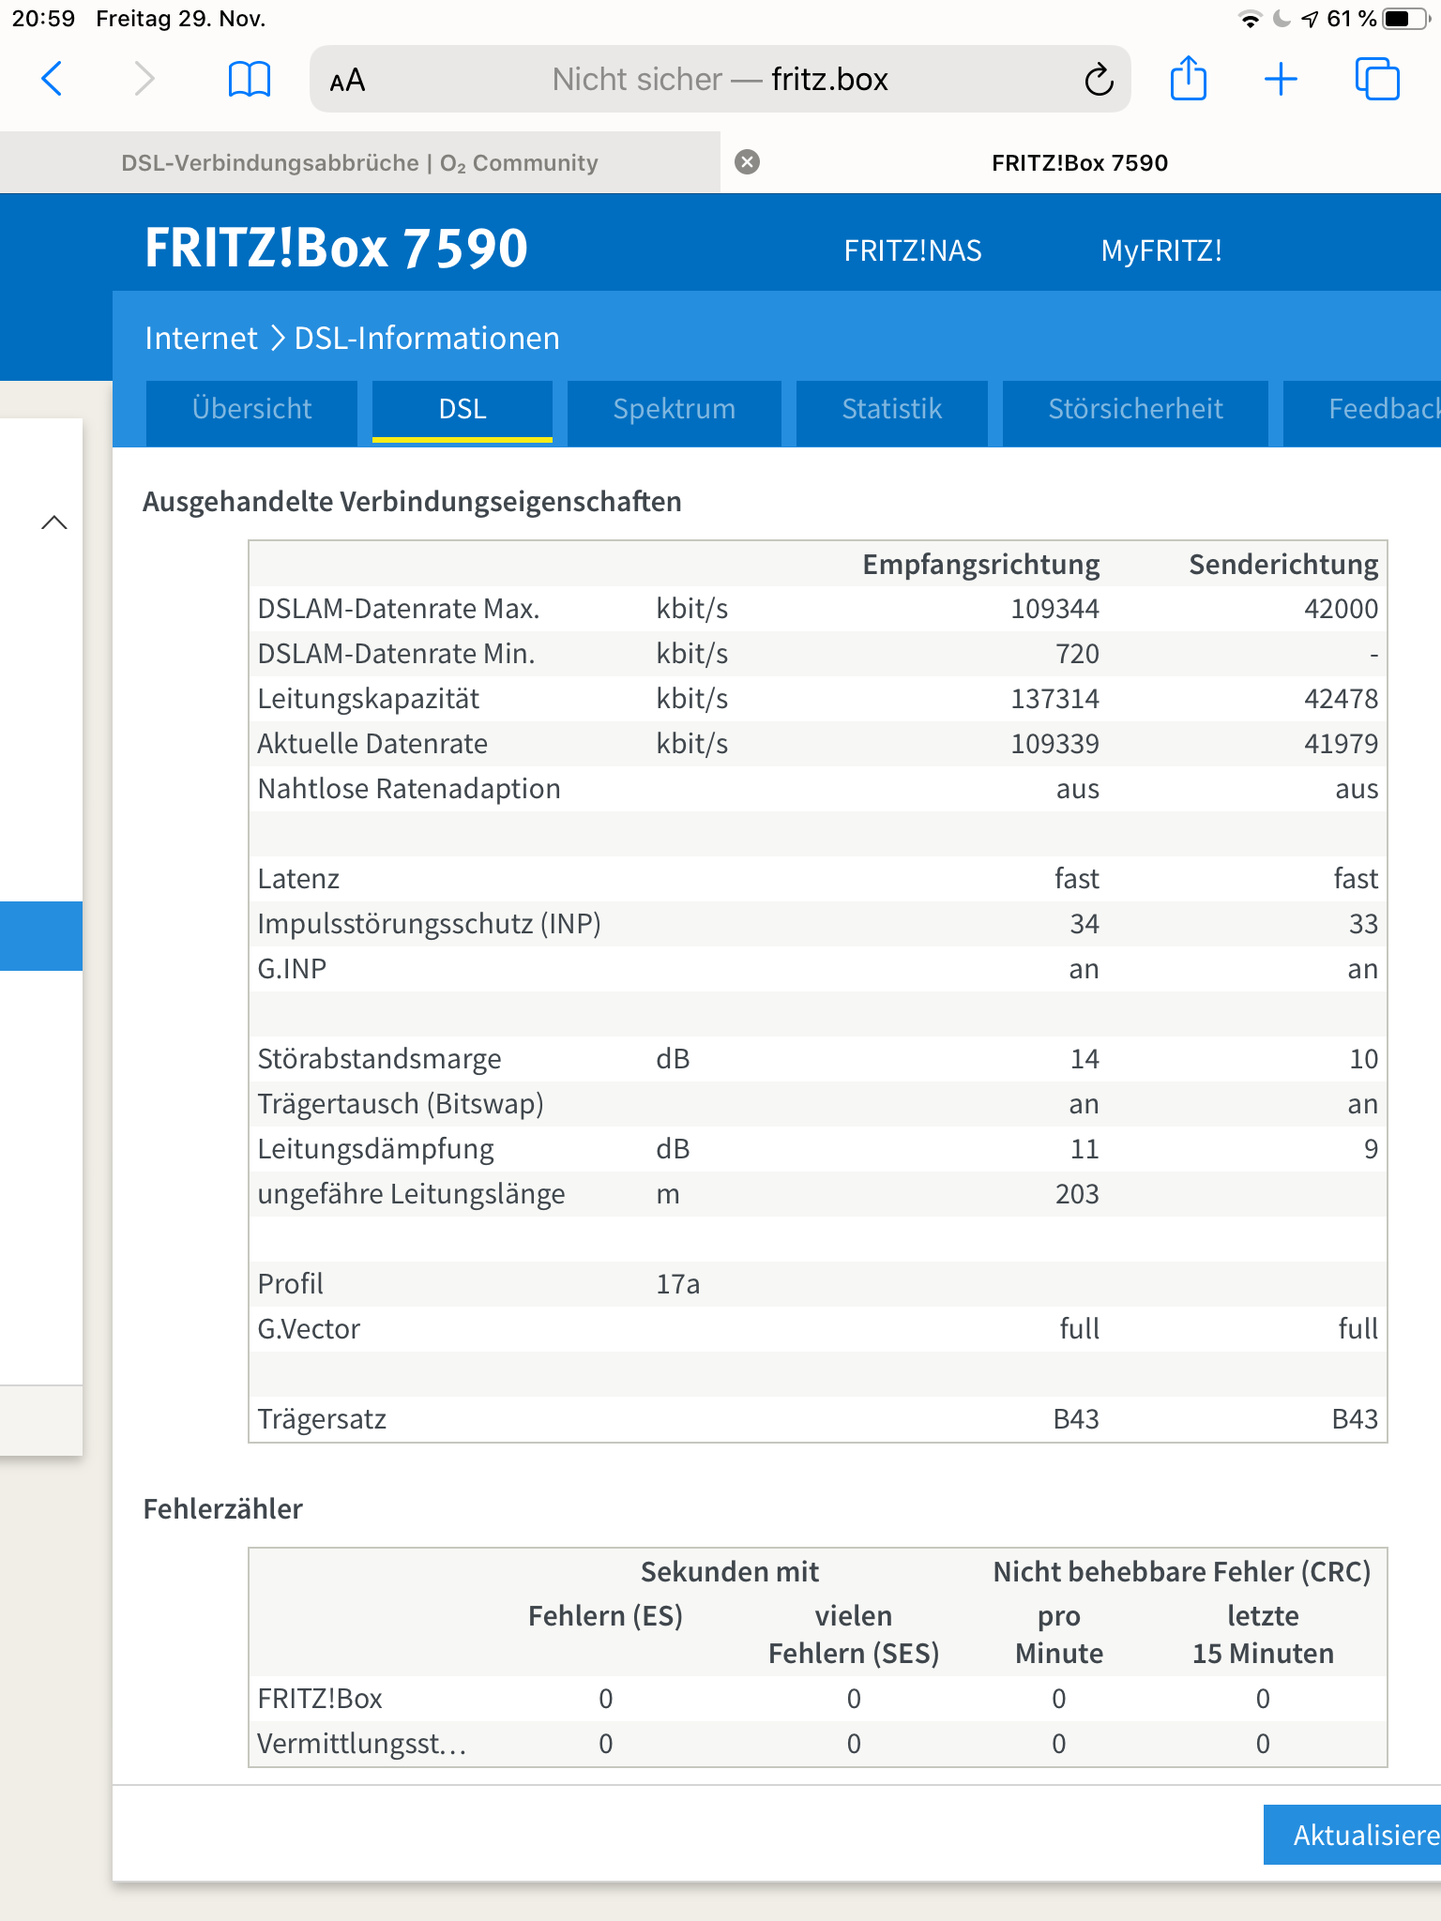This screenshot has width=1441, height=1921.
Task: Click the Fehlerzähler section heading
Action: tap(223, 1508)
